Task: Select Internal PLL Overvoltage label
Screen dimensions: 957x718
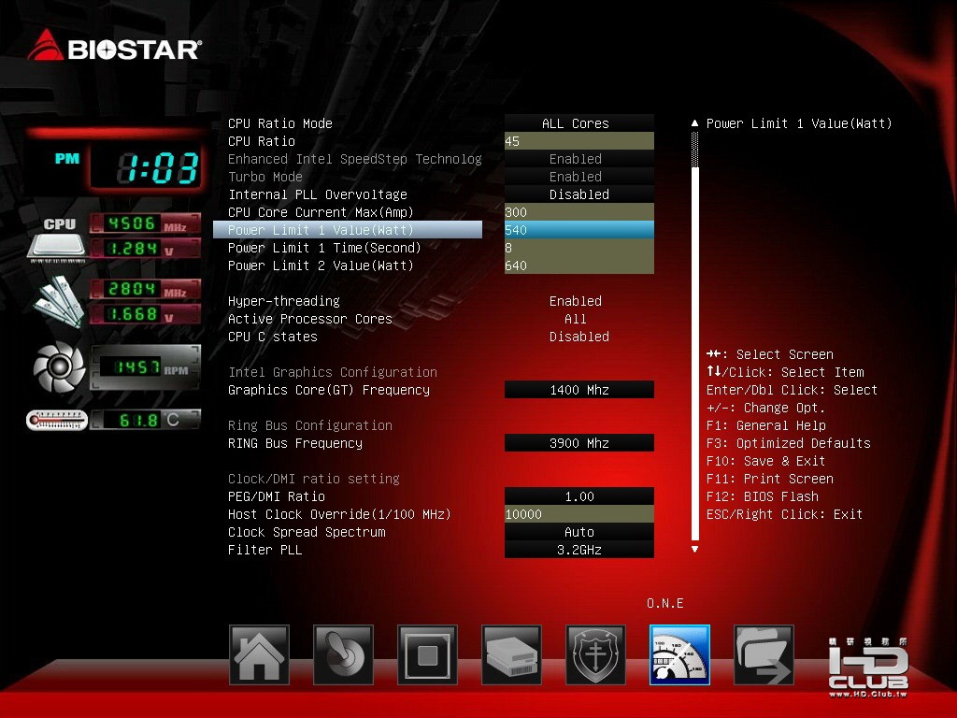Action: [x=318, y=194]
